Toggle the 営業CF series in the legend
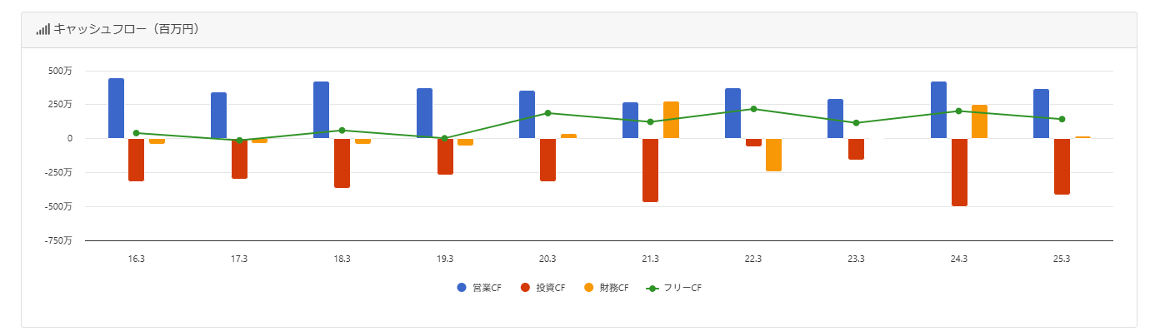This screenshot has height=336, width=1155. pos(479,288)
